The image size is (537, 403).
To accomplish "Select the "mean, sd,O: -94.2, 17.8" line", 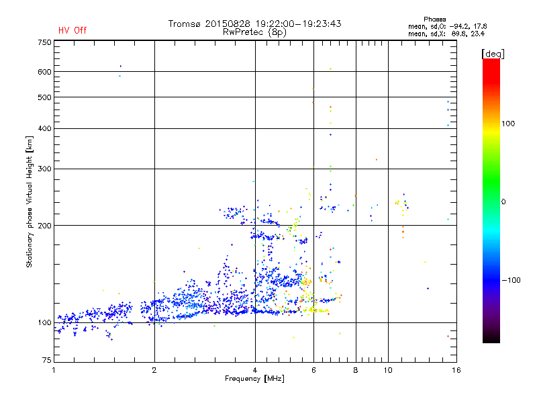I will (x=447, y=26).
